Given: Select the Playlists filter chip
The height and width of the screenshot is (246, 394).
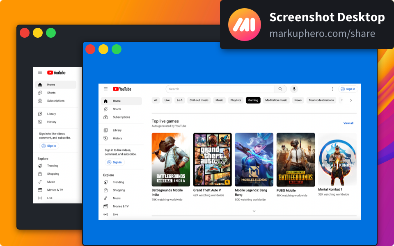Looking at the screenshot, I should click(236, 100).
